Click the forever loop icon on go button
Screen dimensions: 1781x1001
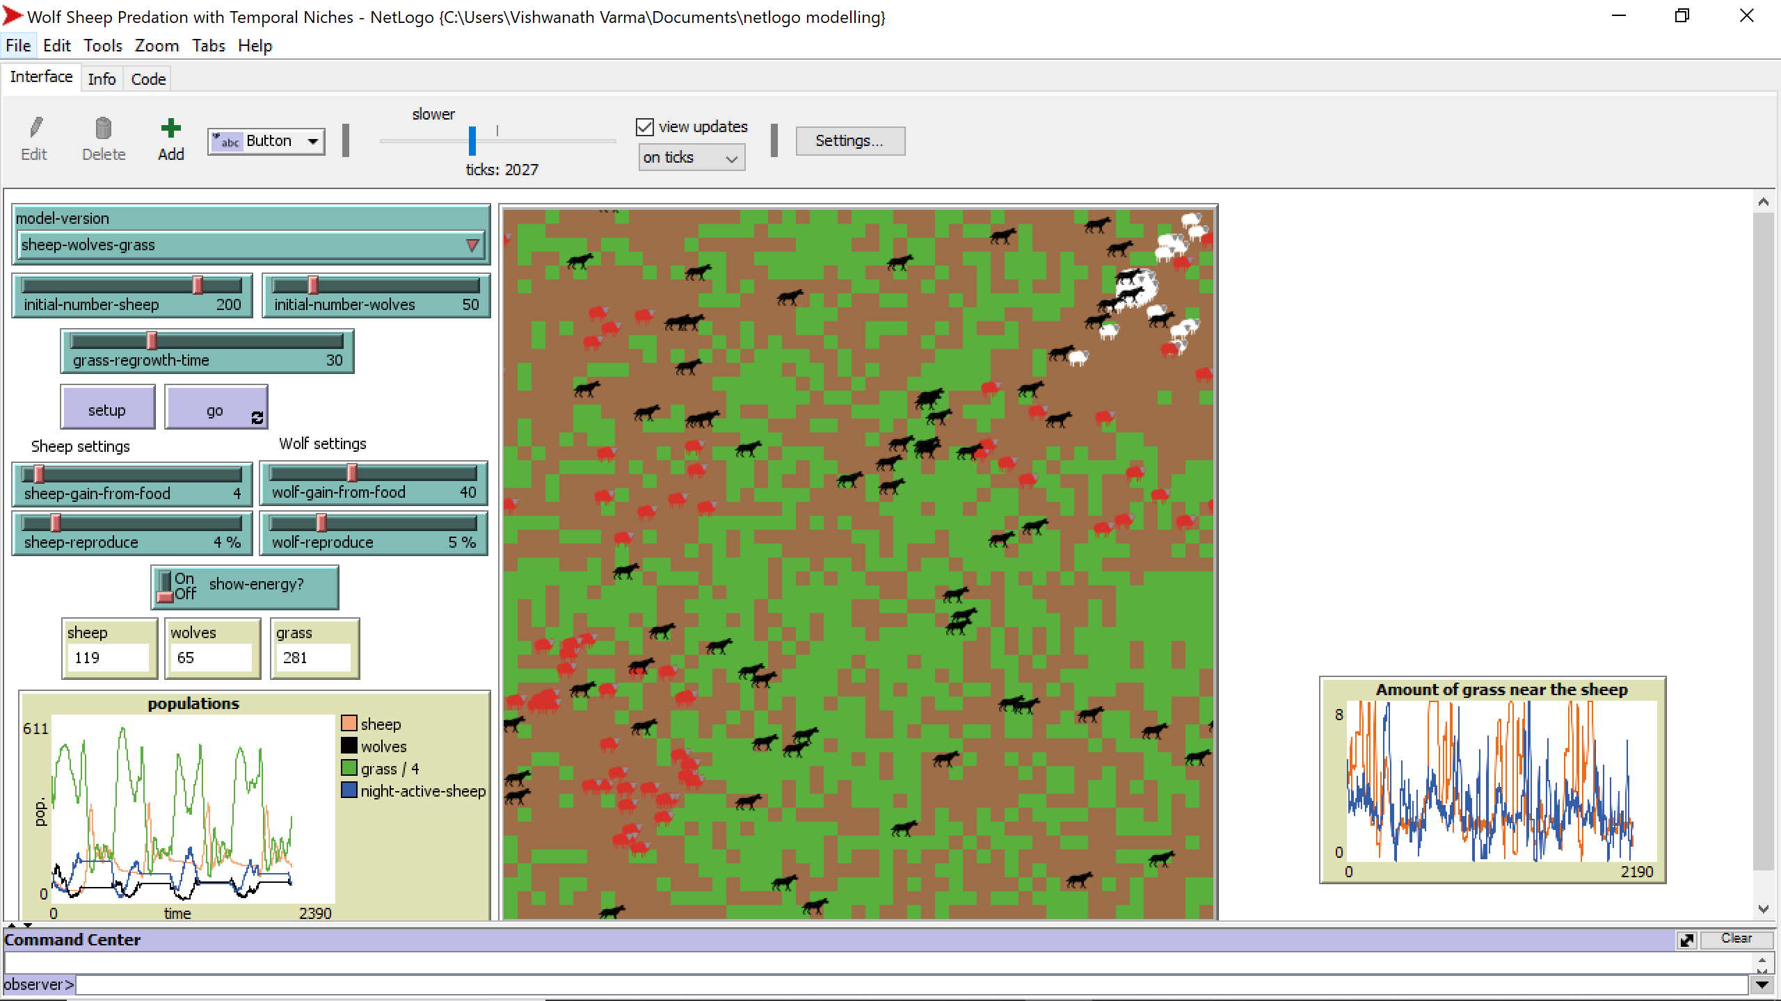coord(256,418)
